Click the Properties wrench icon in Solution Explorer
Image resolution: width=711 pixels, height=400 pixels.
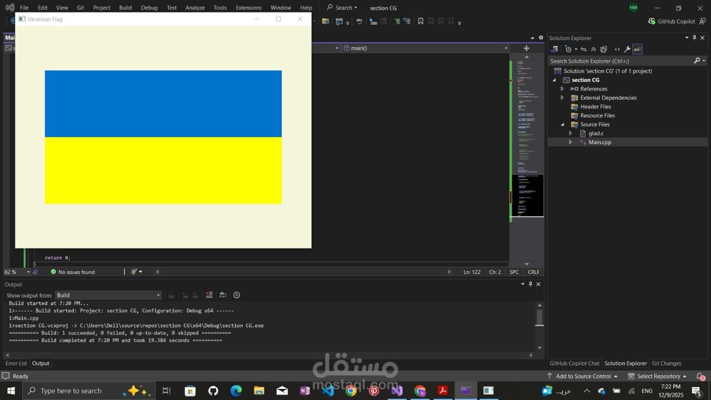coord(627,49)
